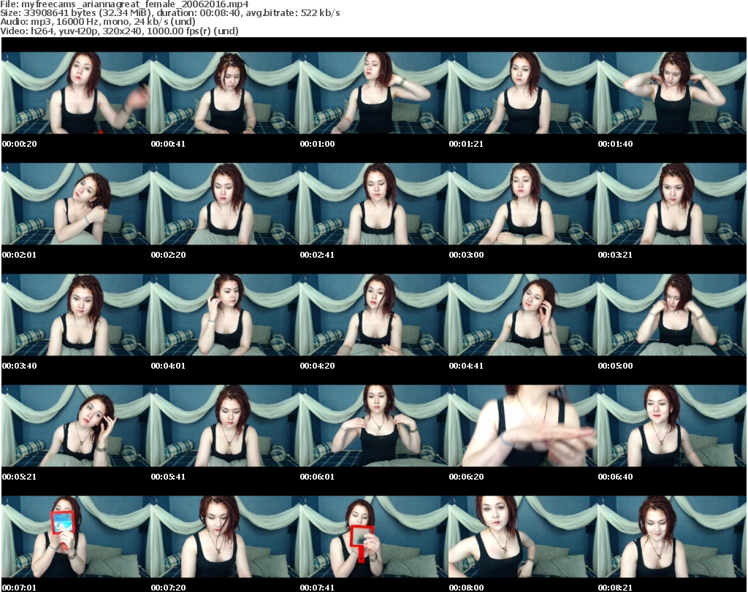Select the thumbnail frame at 00:08:00
This screenshot has width=748, height=592.
523,537
